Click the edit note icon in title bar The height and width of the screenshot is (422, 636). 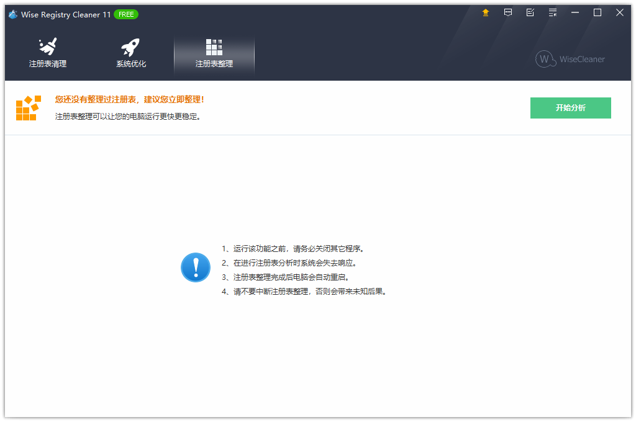click(530, 13)
